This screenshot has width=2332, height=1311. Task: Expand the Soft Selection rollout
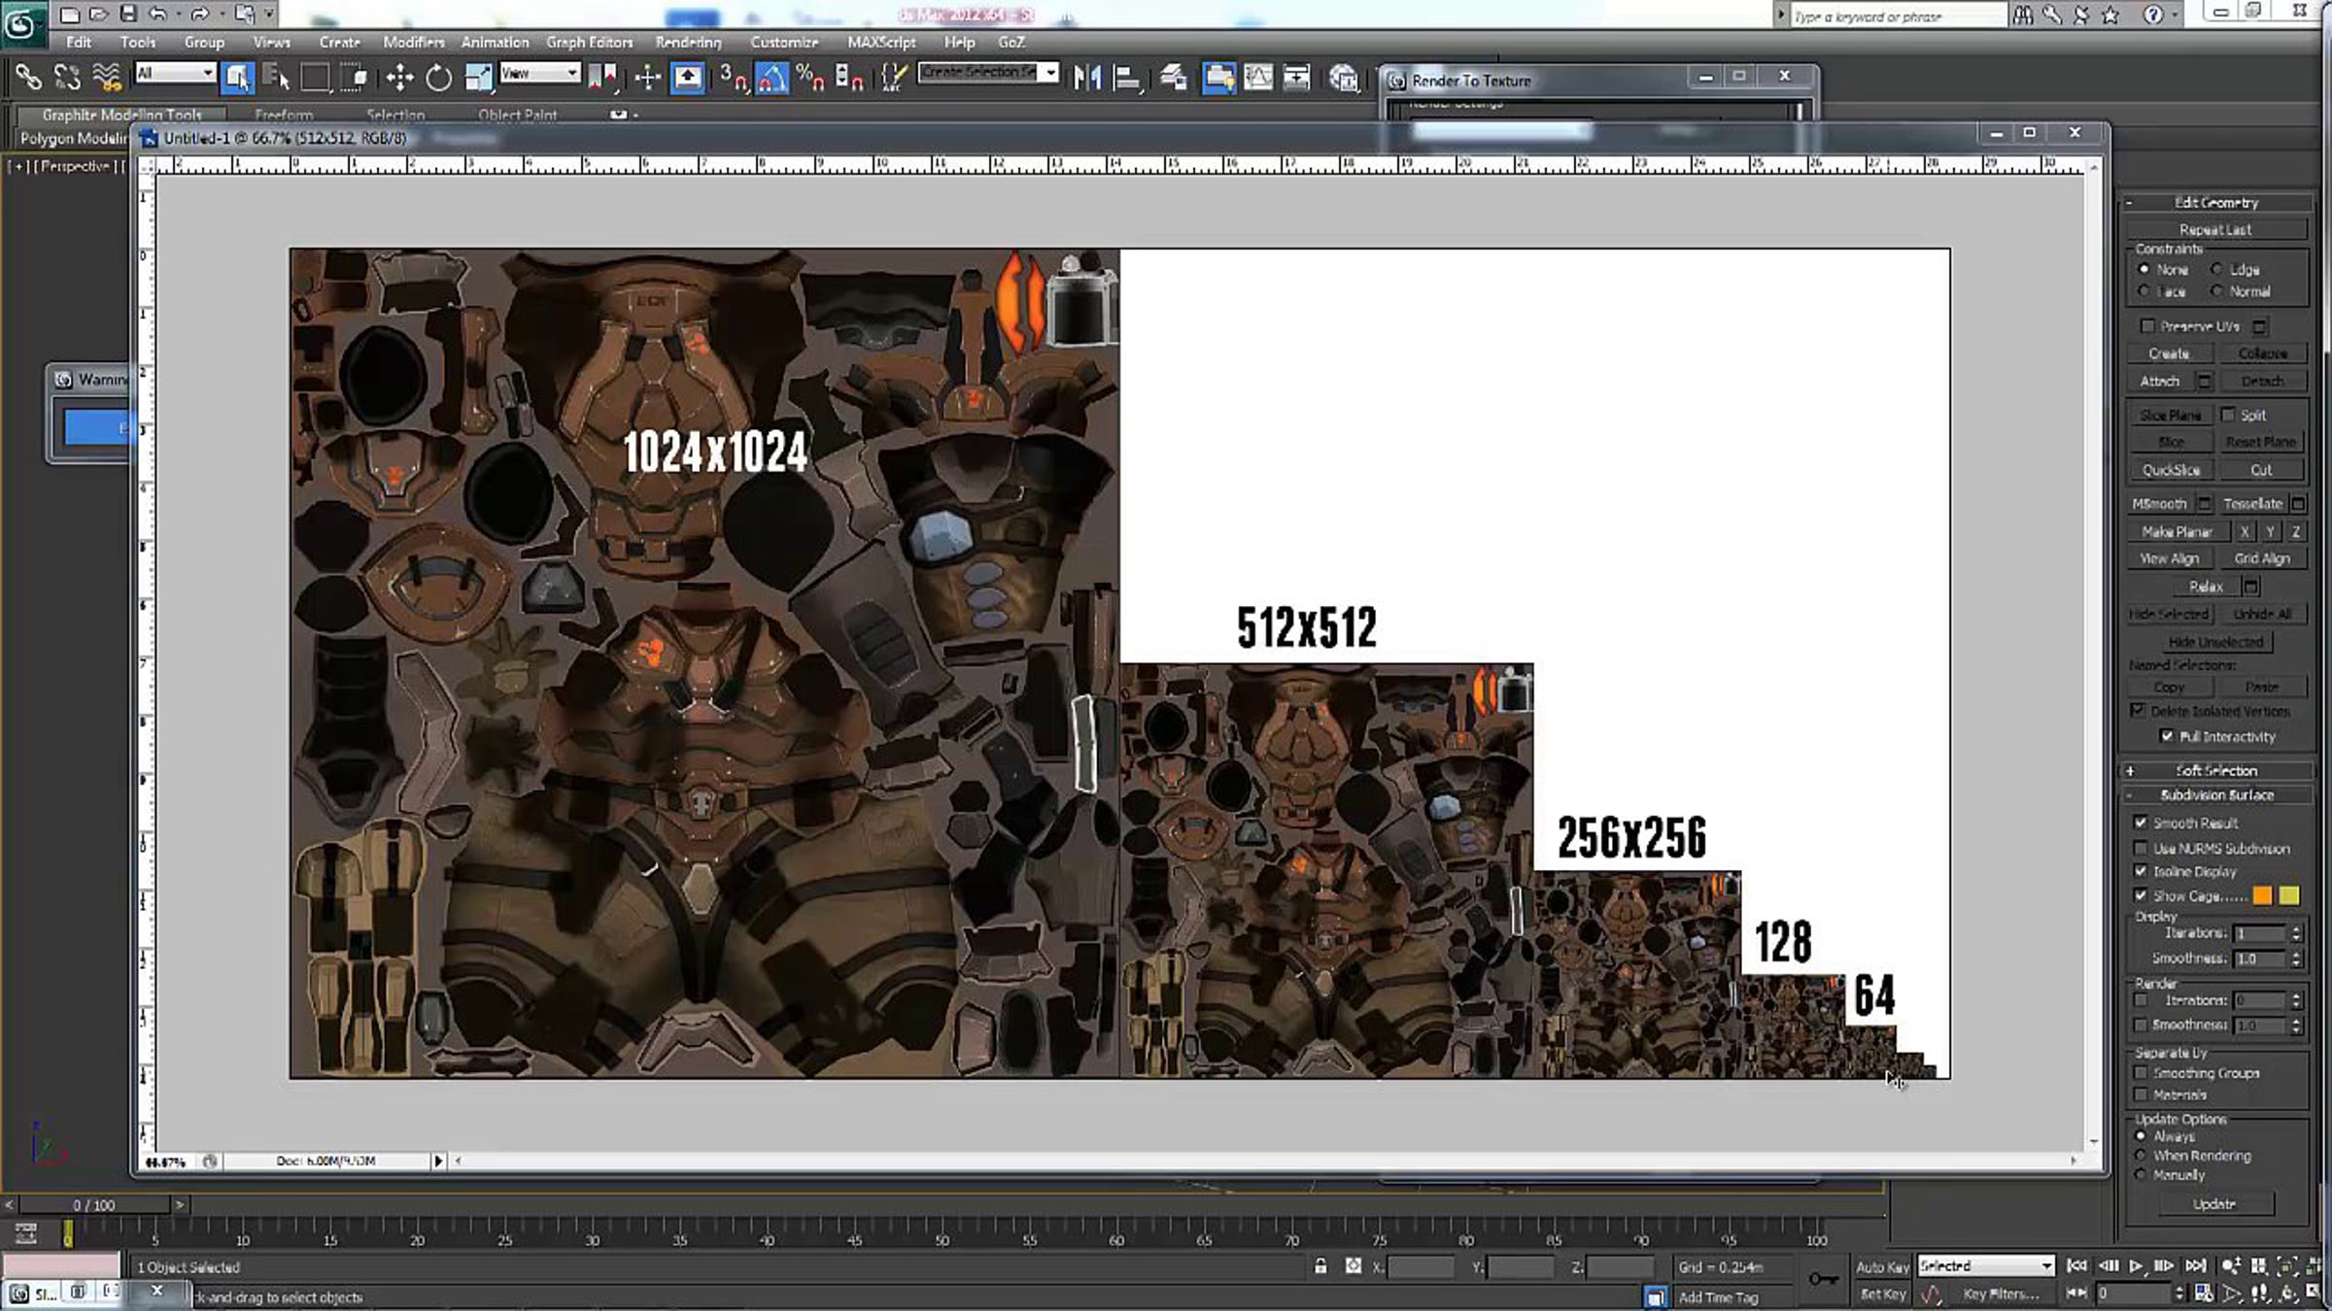coord(2215,770)
